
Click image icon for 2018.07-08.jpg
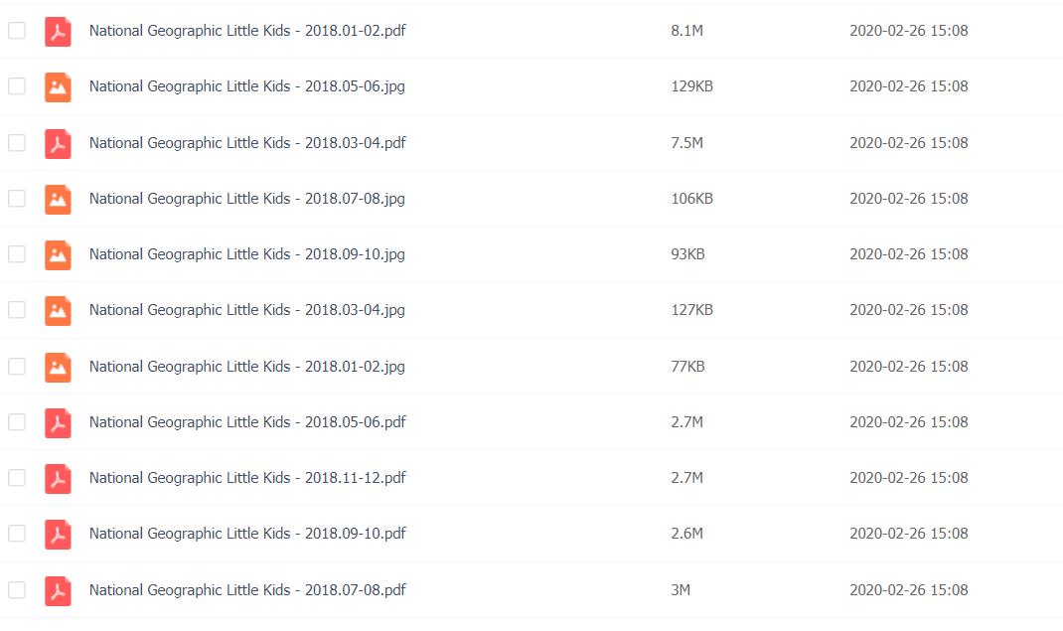(x=58, y=199)
